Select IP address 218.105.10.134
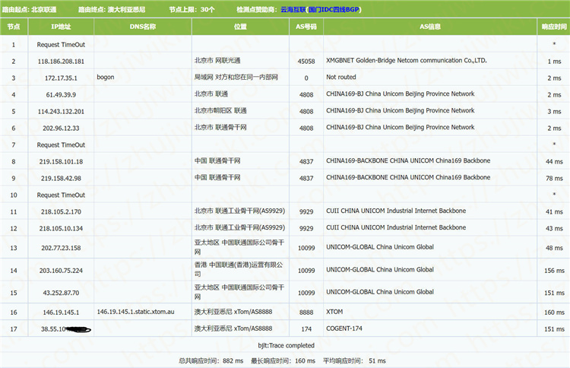570x368 pixels. [61, 229]
